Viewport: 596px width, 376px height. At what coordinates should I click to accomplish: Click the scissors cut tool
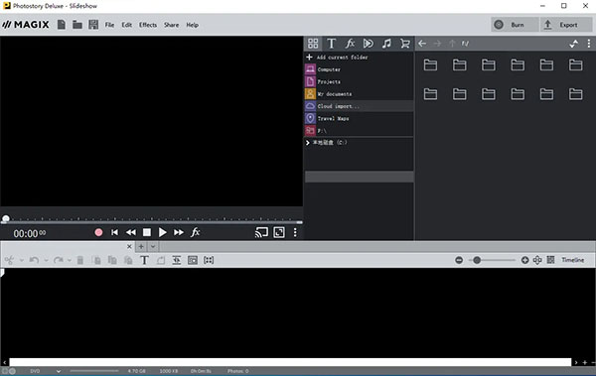9,260
